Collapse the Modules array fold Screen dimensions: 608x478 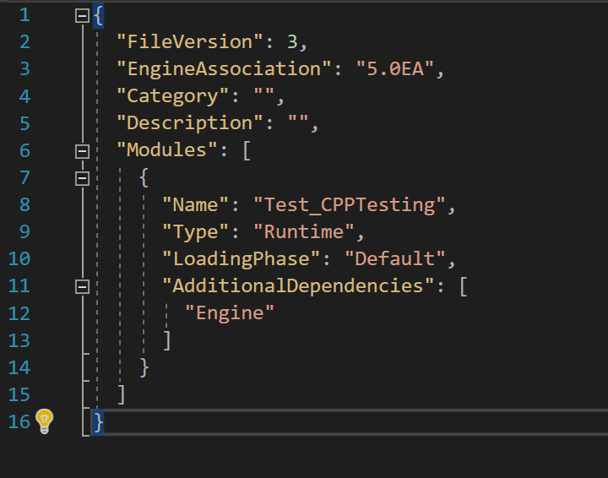click(82, 151)
